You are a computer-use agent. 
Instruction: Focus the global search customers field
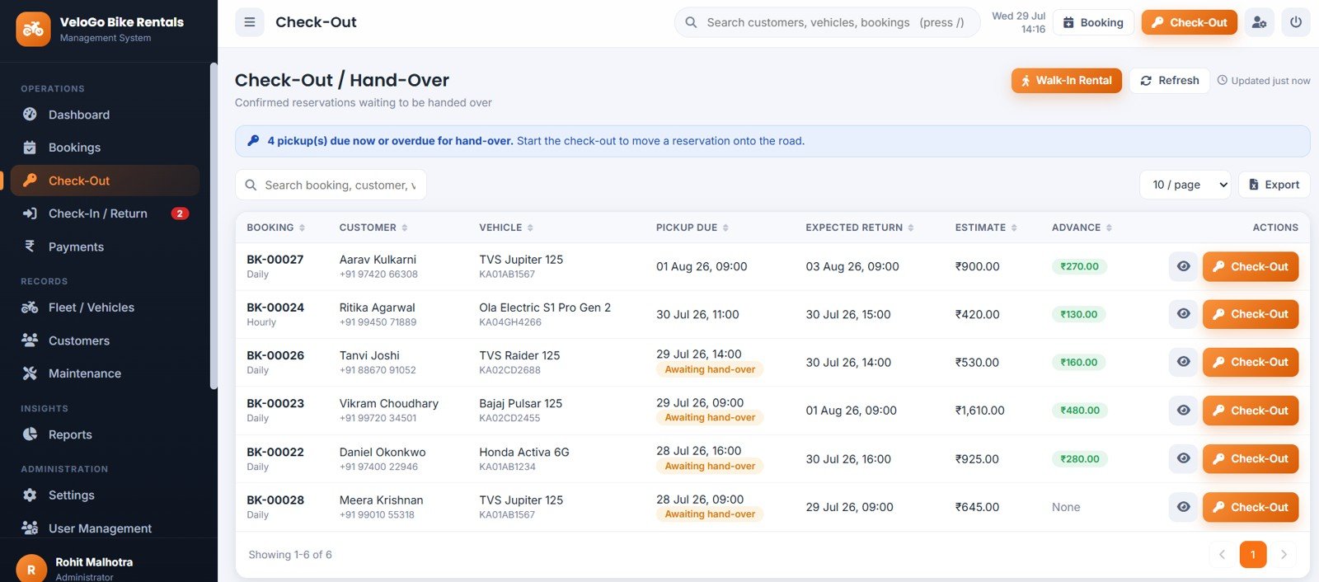click(x=828, y=22)
